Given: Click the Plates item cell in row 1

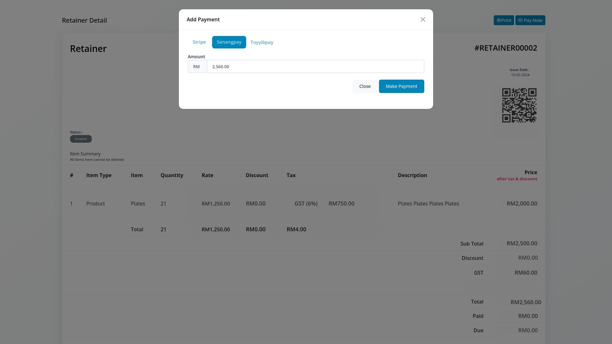Looking at the screenshot, I should [x=138, y=204].
